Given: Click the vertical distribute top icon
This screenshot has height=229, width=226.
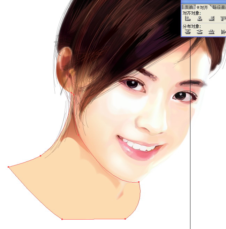Looking at the screenshot, I should tap(188, 32).
